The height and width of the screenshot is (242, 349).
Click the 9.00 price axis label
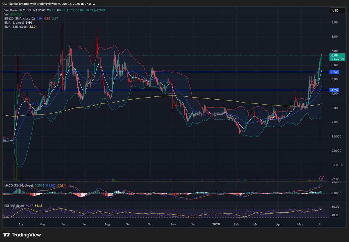[334, 22]
